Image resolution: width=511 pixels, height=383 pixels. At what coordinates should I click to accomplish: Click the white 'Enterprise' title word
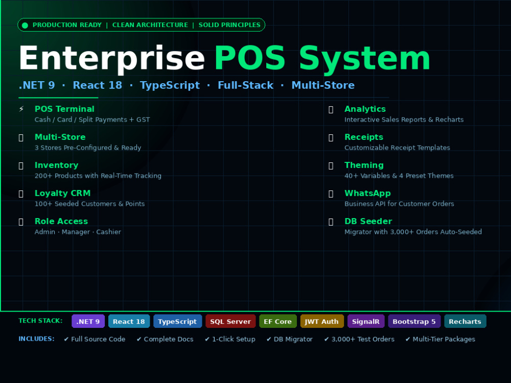112,59
